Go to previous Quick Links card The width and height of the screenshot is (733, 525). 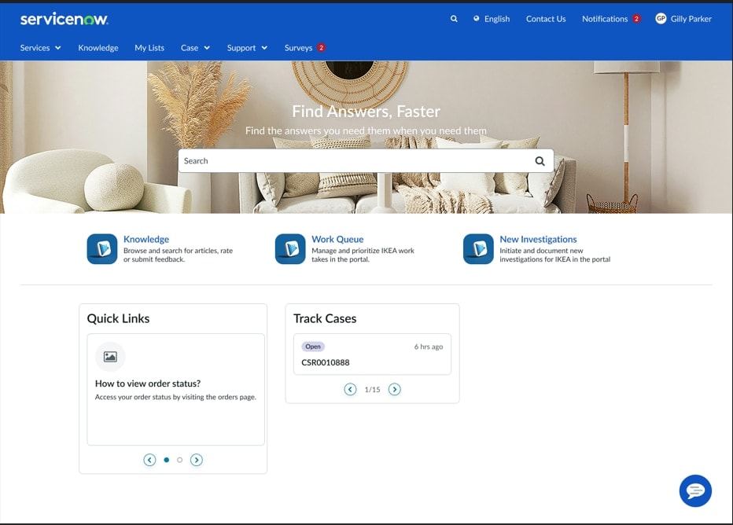tap(149, 460)
